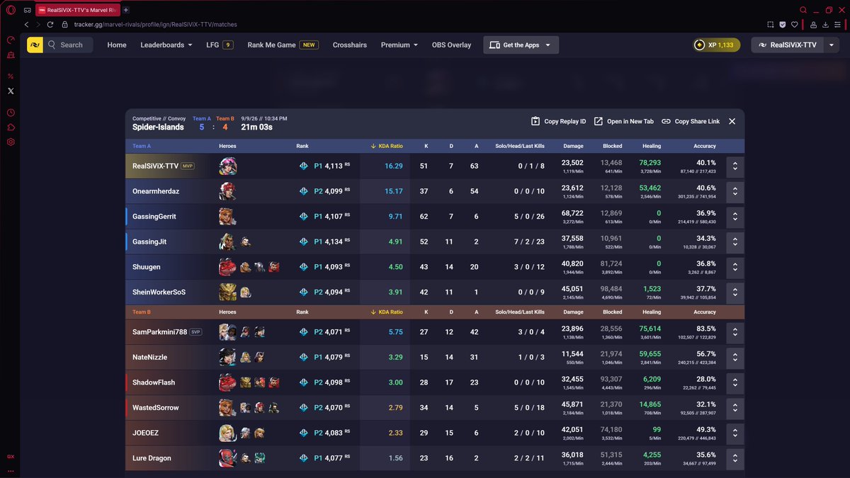Open a new browser tab with plus

[126, 11]
